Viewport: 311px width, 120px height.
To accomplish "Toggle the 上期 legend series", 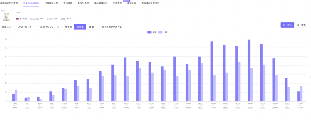I will (163, 32).
